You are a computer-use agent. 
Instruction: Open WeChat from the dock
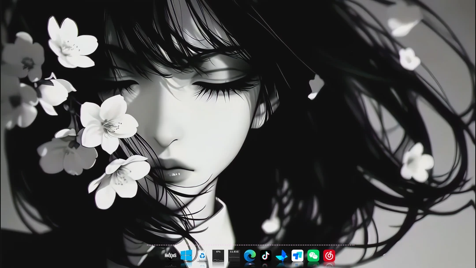[313, 256]
